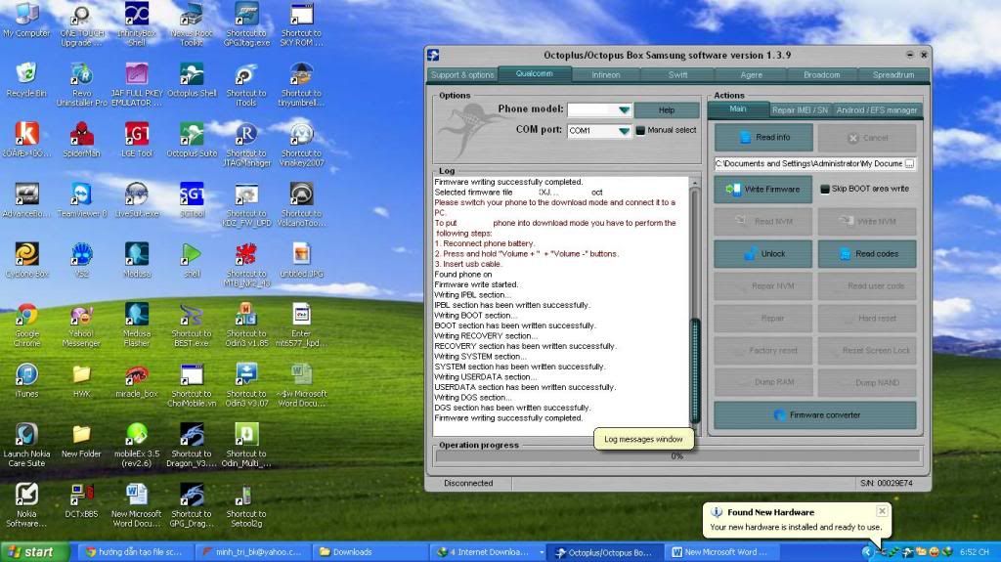
Task: Switch to New Microsoft Word taskbar item
Action: tap(720, 552)
